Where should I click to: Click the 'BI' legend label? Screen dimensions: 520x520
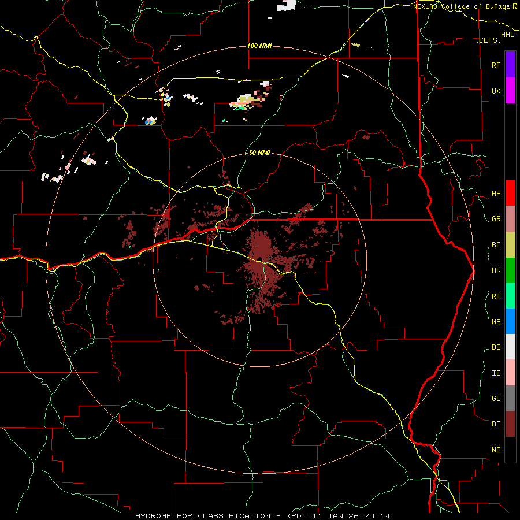496,424
